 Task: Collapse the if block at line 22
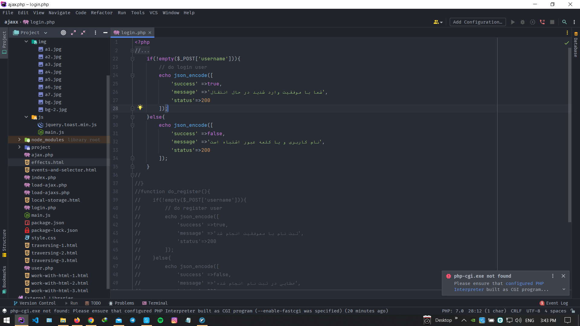point(132,59)
